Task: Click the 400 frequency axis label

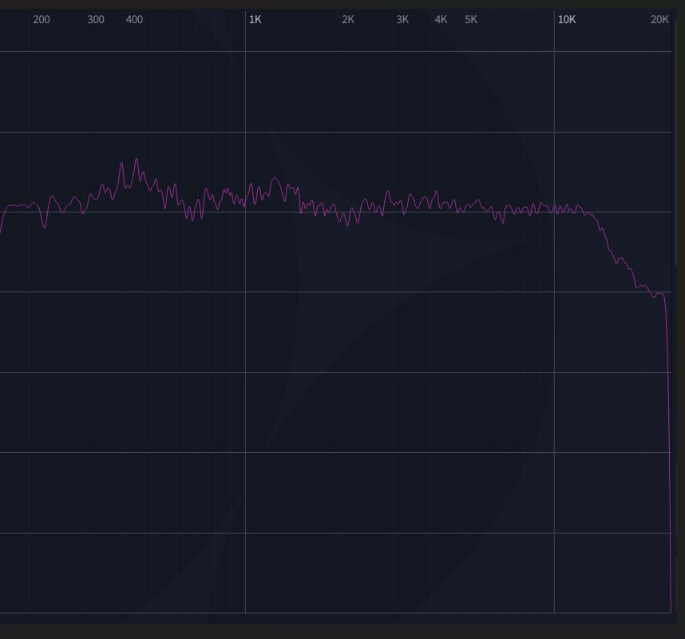Action: (134, 20)
